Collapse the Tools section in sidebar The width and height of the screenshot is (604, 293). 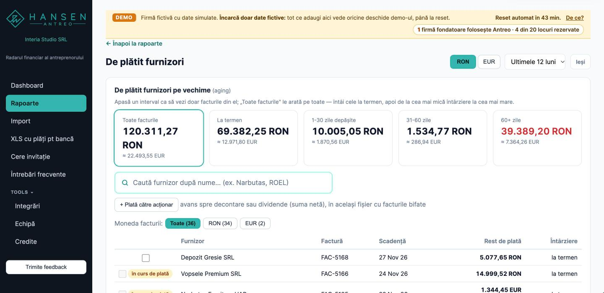coord(22,192)
